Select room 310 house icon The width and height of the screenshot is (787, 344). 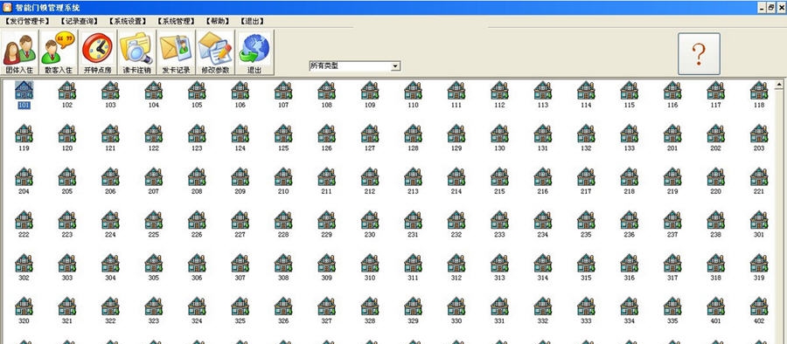[370, 263]
